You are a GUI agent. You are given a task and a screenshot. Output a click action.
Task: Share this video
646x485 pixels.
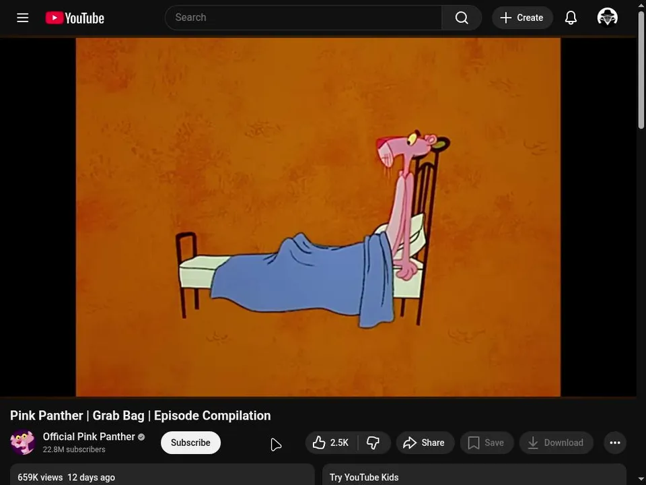pyautogui.click(x=425, y=443)
